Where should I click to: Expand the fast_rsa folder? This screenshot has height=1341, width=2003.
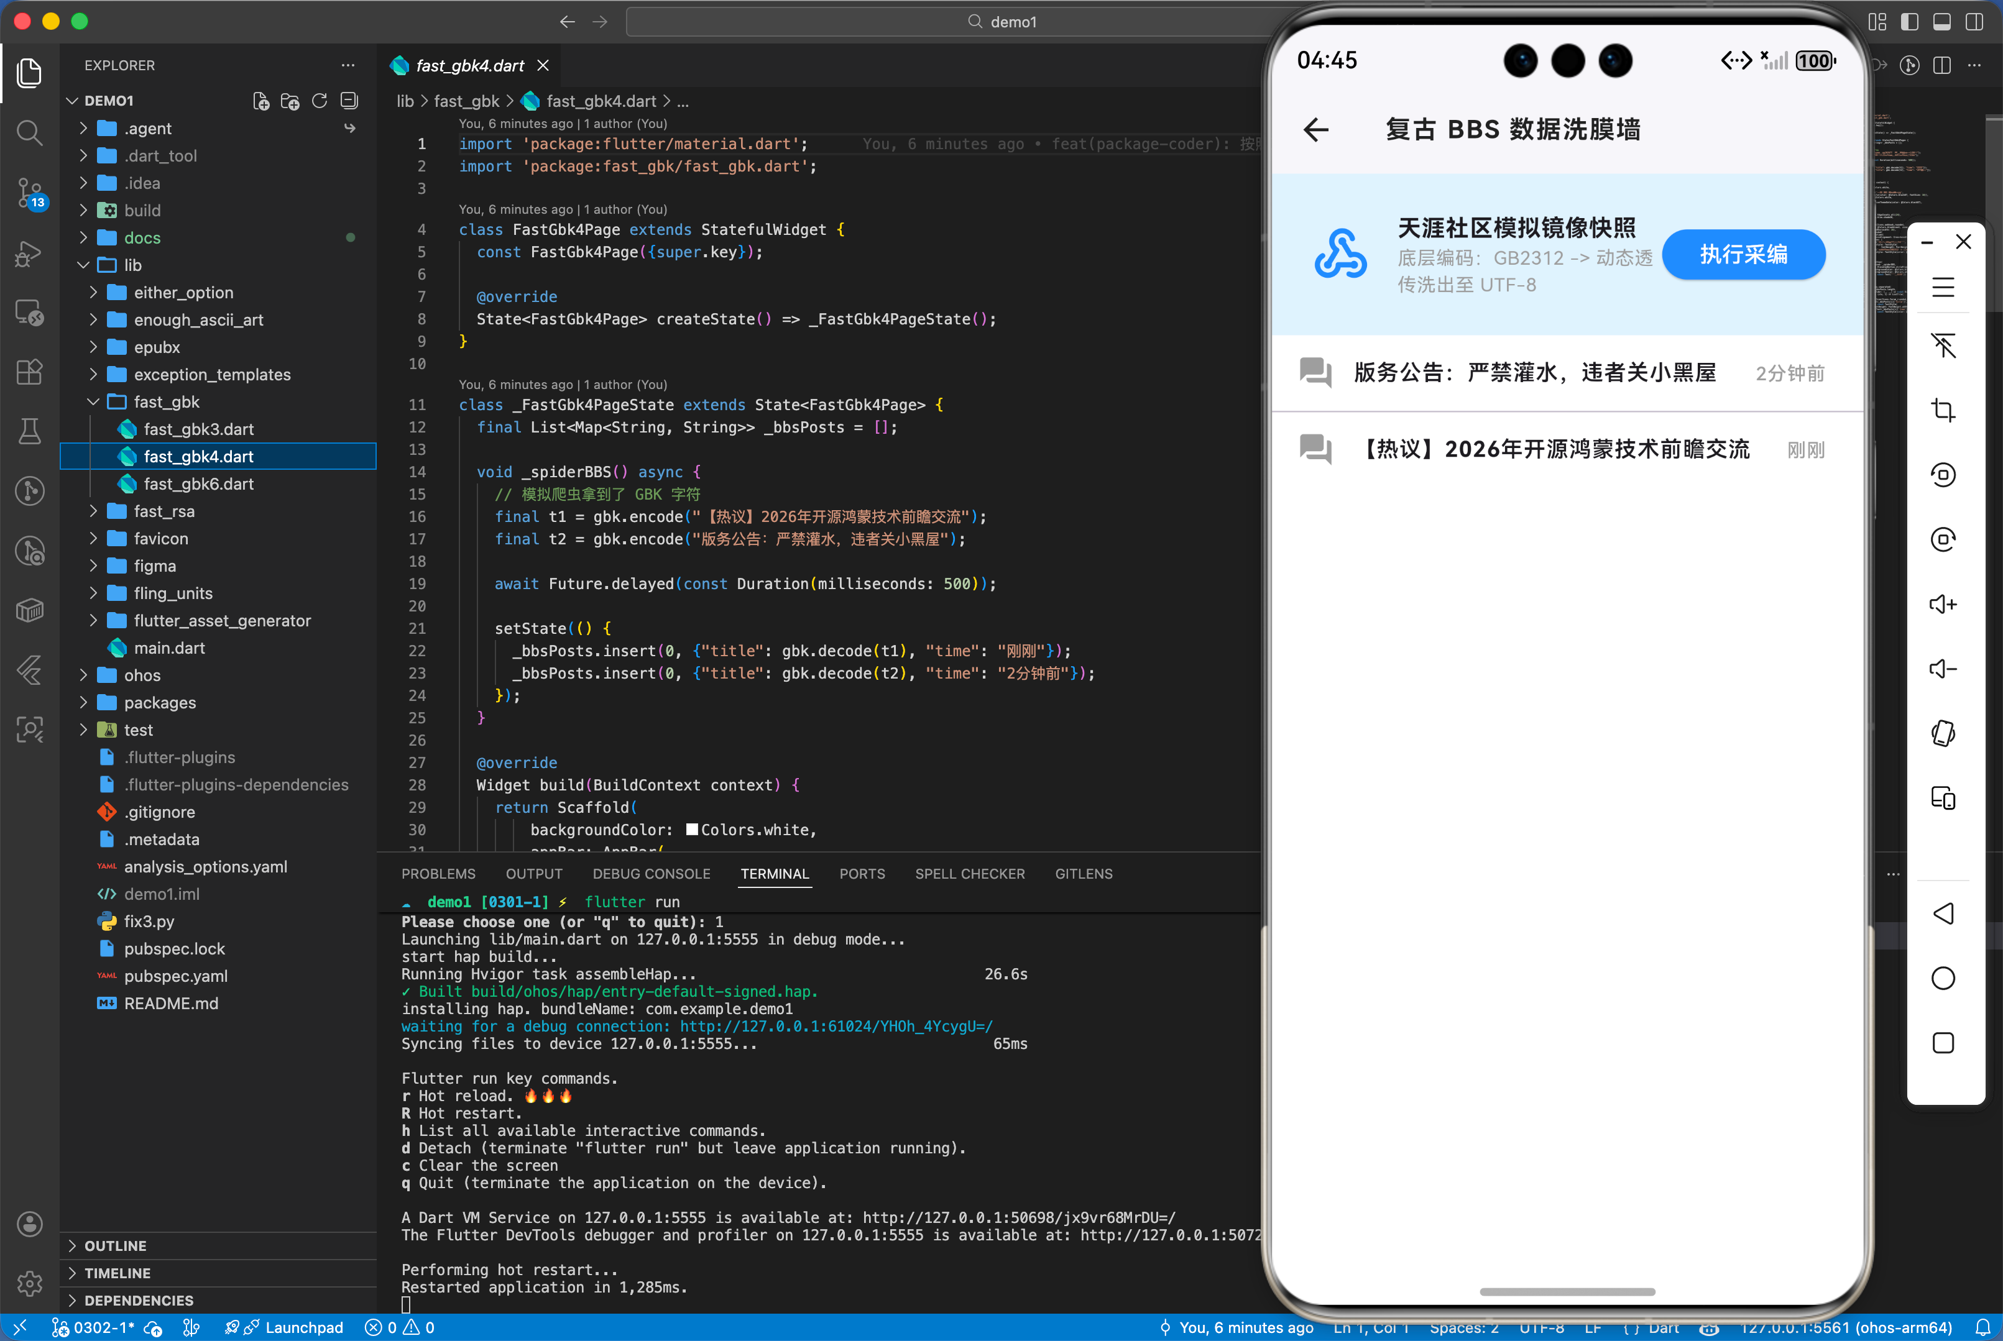tap(163, 511)
